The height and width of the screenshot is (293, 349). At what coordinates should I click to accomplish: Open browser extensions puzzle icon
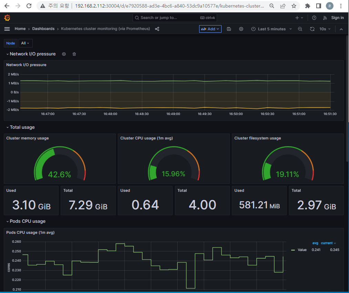307,6
